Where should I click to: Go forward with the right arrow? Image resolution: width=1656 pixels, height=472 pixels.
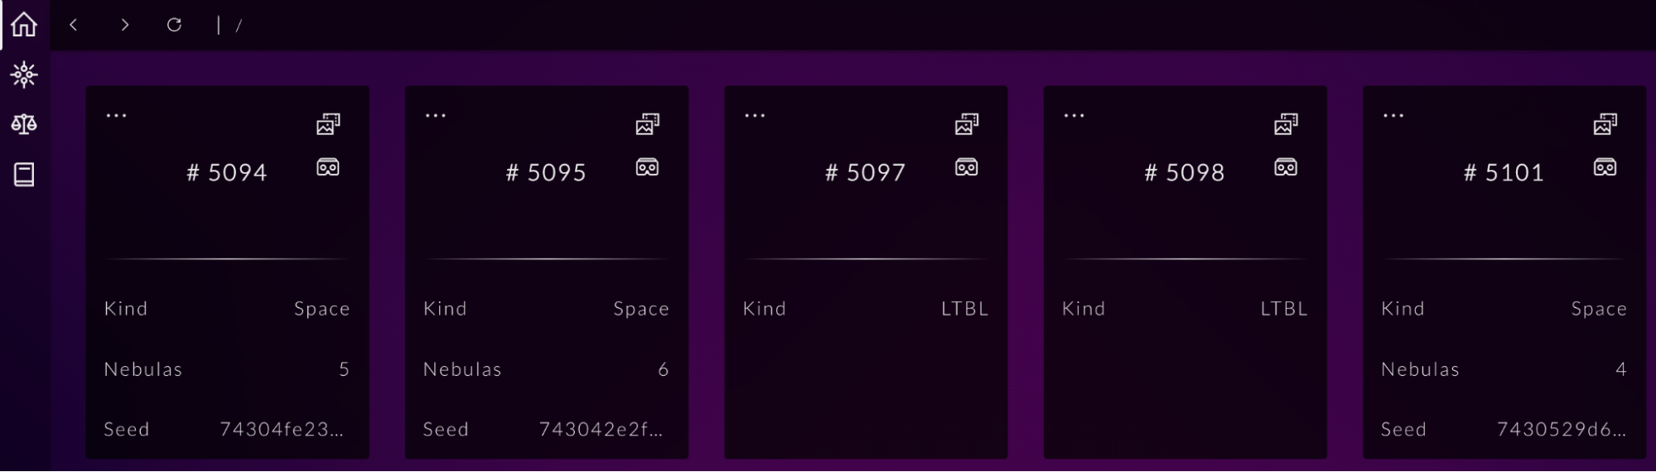pyautogui.click(x=124, y=25)
